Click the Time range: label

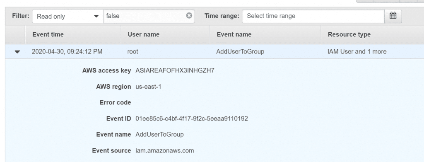click(222, 16)
